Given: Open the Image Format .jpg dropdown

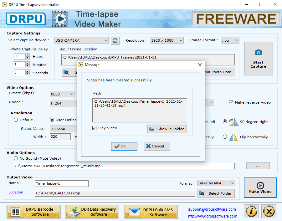Looking at the screenshot, I should (230, 40).
